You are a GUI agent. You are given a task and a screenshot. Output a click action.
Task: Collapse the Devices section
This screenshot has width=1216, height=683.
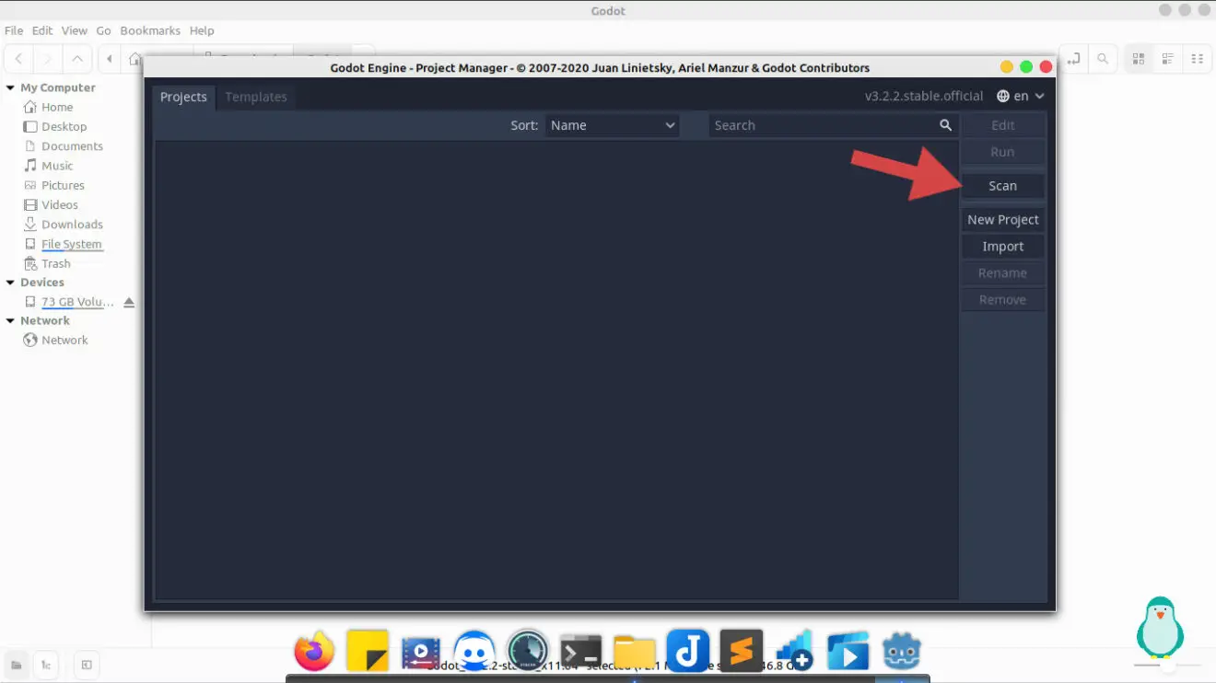point(10,283)
